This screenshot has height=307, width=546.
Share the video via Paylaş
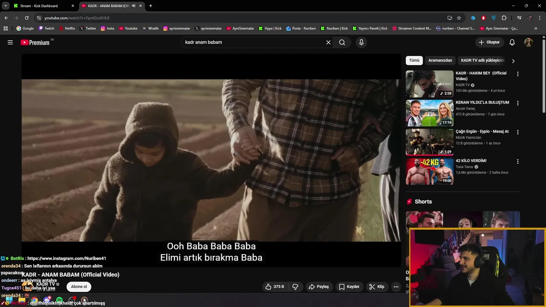coord(319,287)
